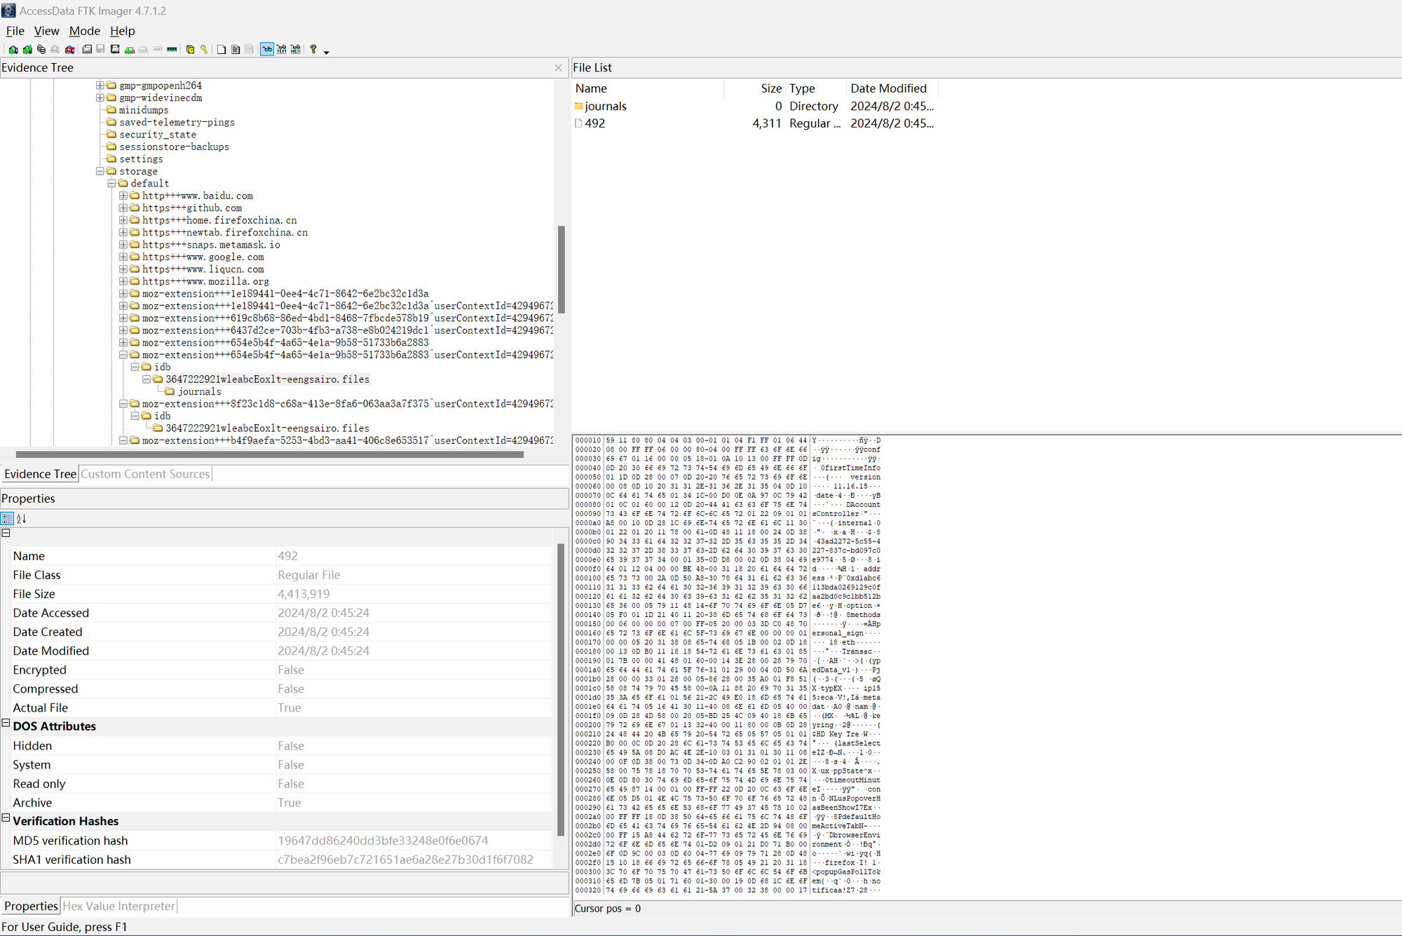Select the view files as text icon
1402x936 pixels.
pos(281,50)
